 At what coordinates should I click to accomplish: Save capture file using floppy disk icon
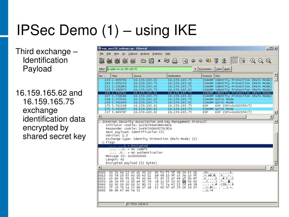(151, 61)
